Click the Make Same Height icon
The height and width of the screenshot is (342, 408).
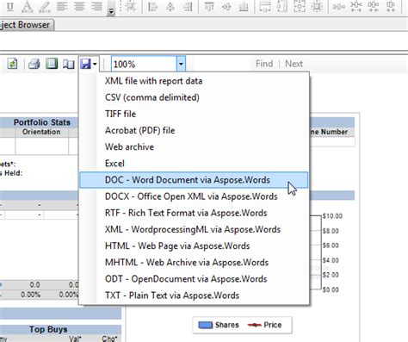282,7
